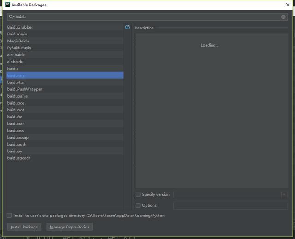Select the aiobaidu package
This screenshot has width=295, height=239.
pyautogui.click(x=65, y=62)
